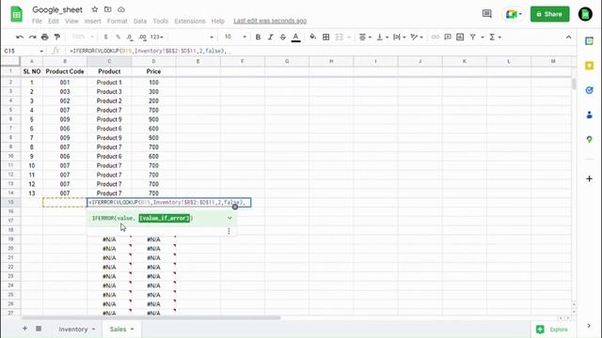The width and height of the screenshot is (602, 338).
Task: Open vertical align dropdown
Action: pyautogui.click(x=383, y=38)
